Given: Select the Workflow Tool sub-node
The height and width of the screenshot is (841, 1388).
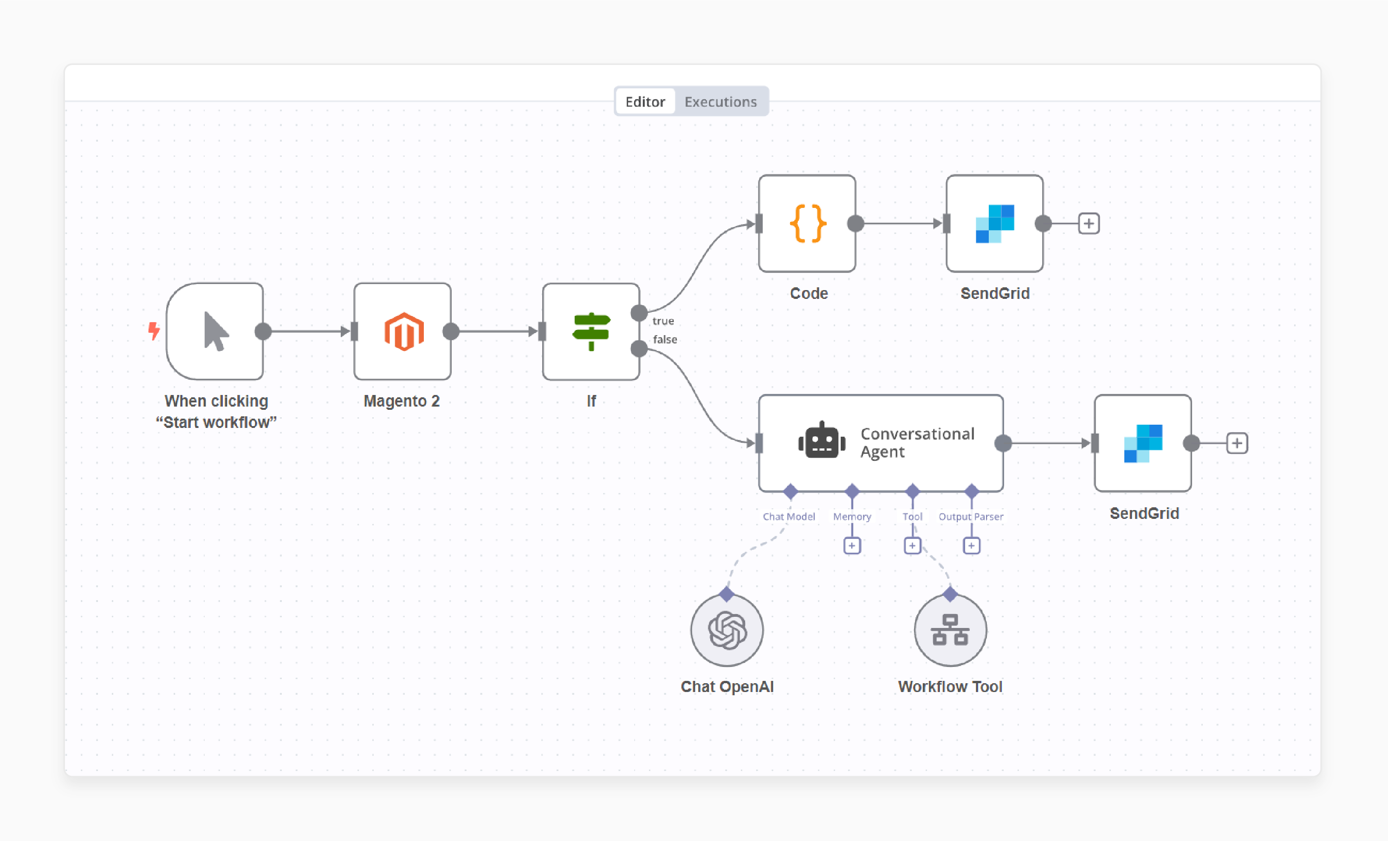Looking at the screenshot, I should click(x=950, y=630).
